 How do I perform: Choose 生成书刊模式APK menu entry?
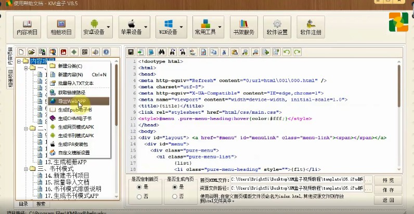pyautogui.click(x=79, y=136)
